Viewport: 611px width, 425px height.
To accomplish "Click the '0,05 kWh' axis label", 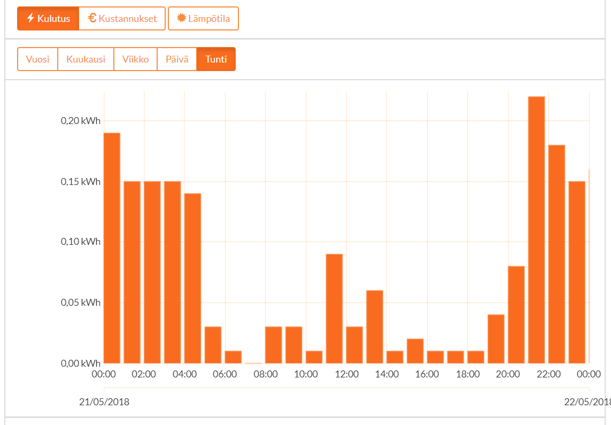I will point(81,302).
